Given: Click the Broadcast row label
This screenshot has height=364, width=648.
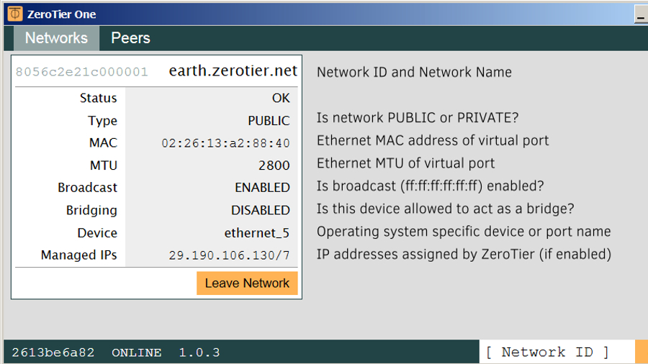Looking at the screenshot, I should 88,188.
